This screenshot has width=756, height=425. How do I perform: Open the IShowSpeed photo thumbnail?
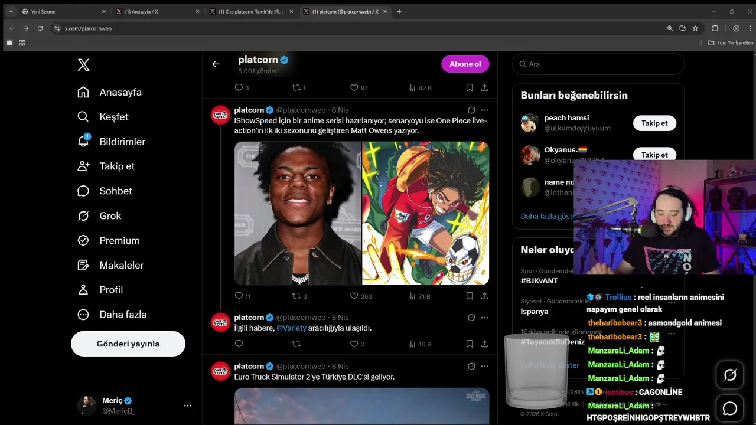(298, 213)
